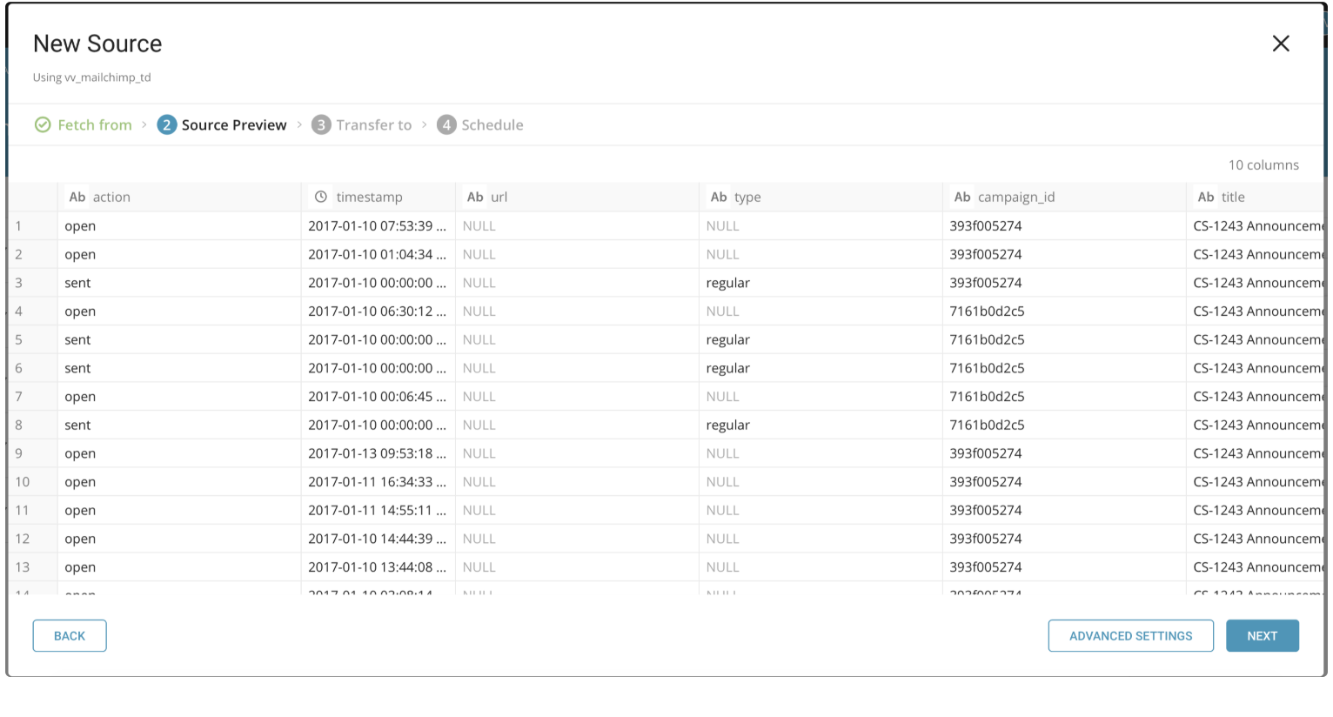Close the New Source dialog
This screenshot has height=717, width=1333.
pyautogui.click(x=1280, y=44)
